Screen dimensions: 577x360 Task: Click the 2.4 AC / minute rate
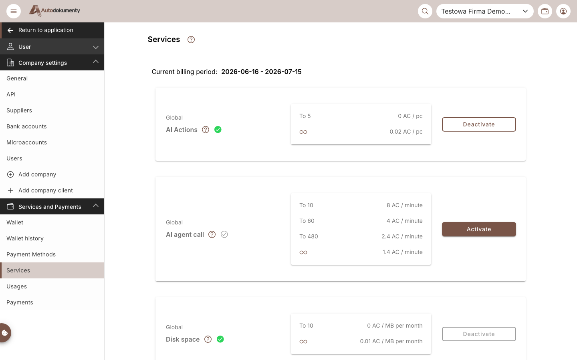coord(402,236)
